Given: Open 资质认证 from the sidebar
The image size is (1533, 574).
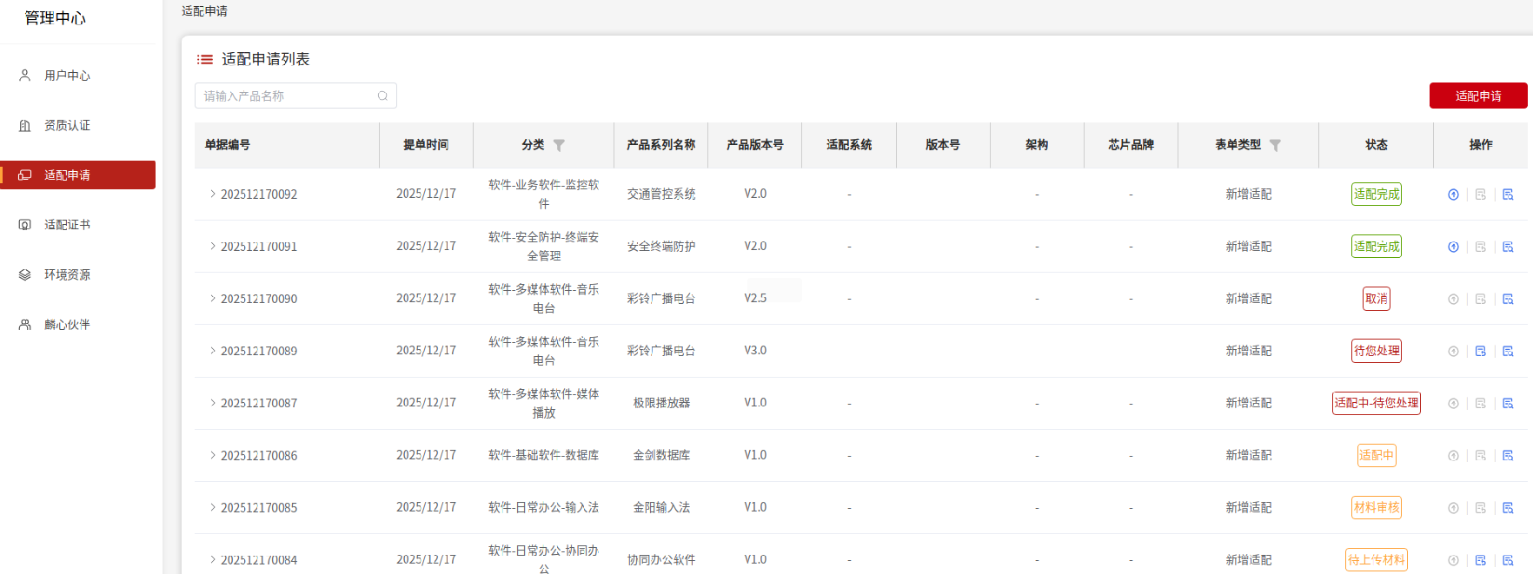Looking at the screenshot, I should [67, 125].
